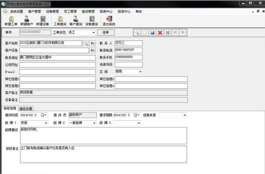Screen dimensions: 265x174
Task: Expand the empty 故障3 dropdown
Action: click(x=139, y=123)
